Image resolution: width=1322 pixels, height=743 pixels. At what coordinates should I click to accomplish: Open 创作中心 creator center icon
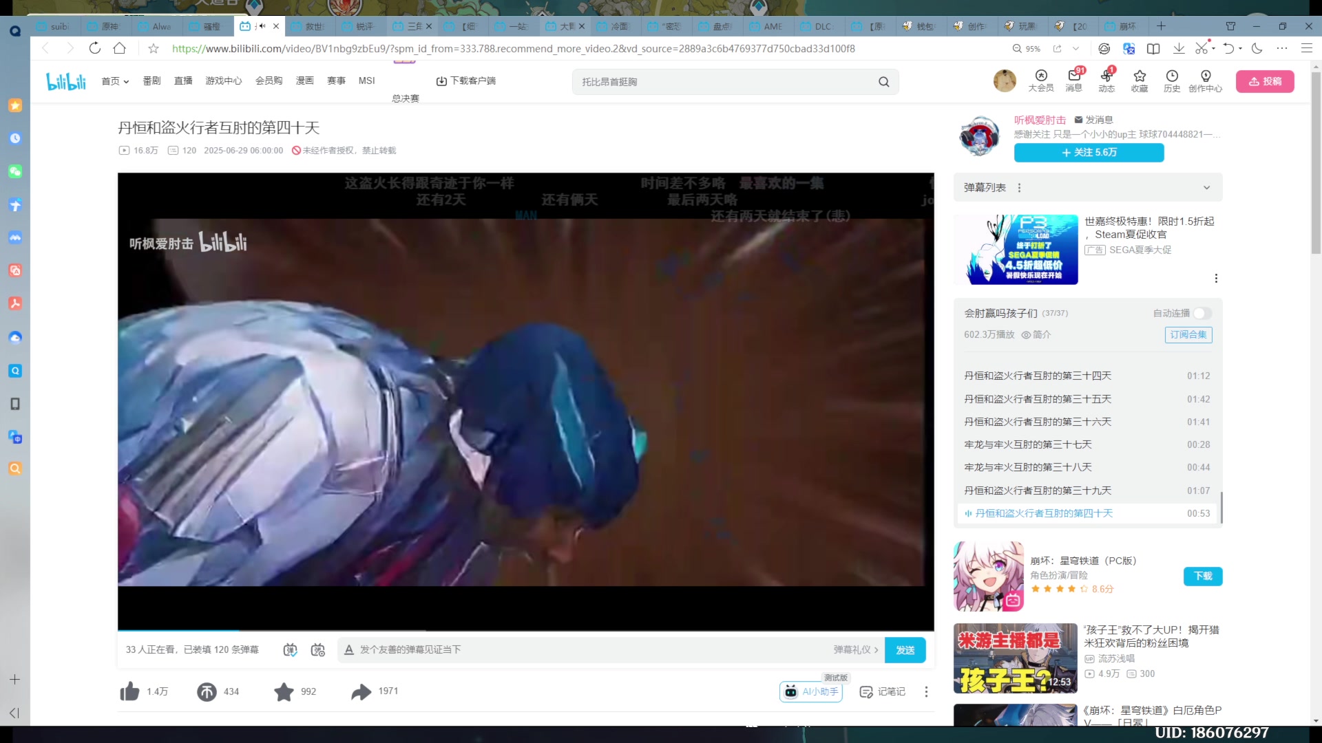click(x=1206, y=80)
